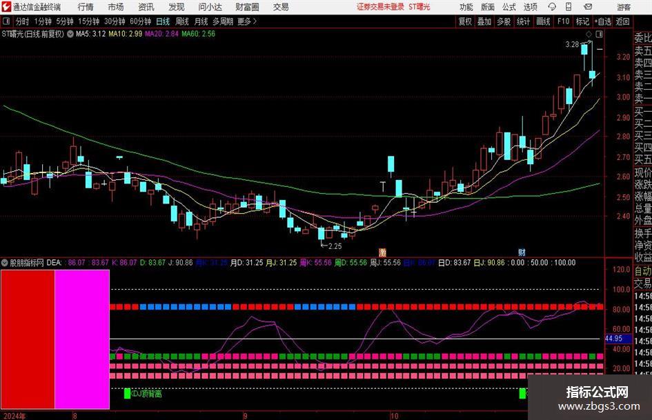This screenshot has width=652, height=420.
Task: Open the 发现 menu
Action: tap(177, 7)
